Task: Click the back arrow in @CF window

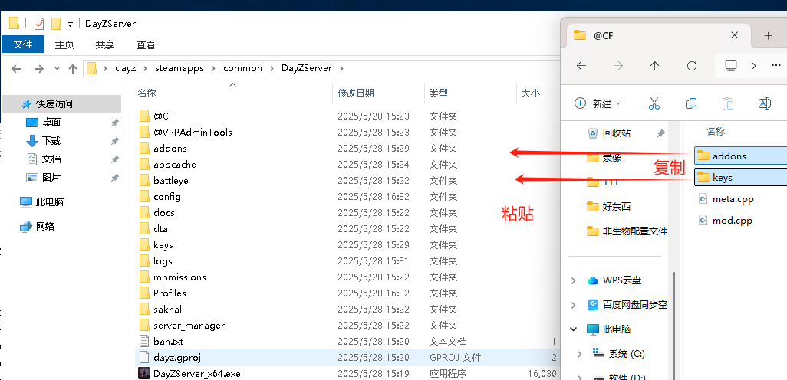Action: point(581,66)
